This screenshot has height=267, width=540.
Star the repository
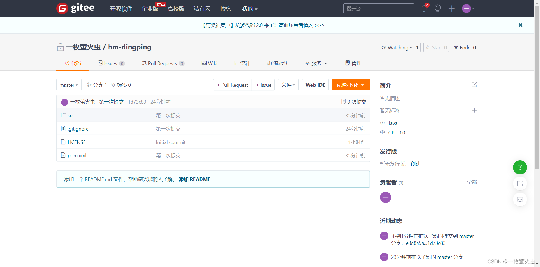(433, 47)
